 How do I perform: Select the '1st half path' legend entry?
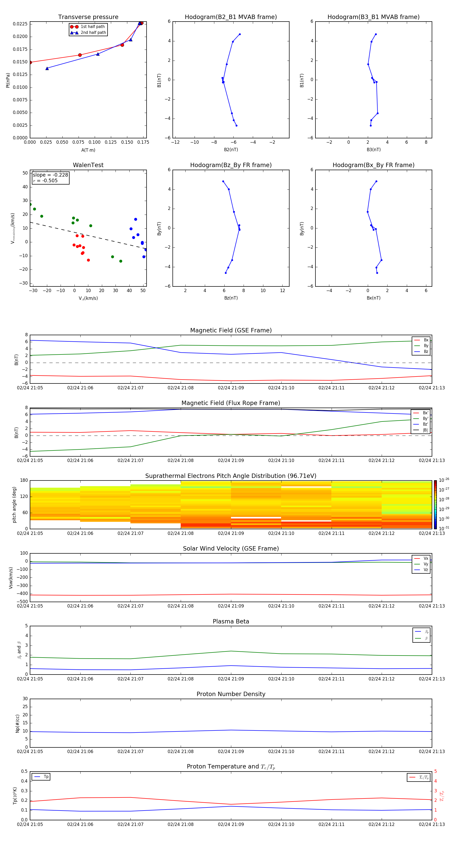[x=88, y=27]
